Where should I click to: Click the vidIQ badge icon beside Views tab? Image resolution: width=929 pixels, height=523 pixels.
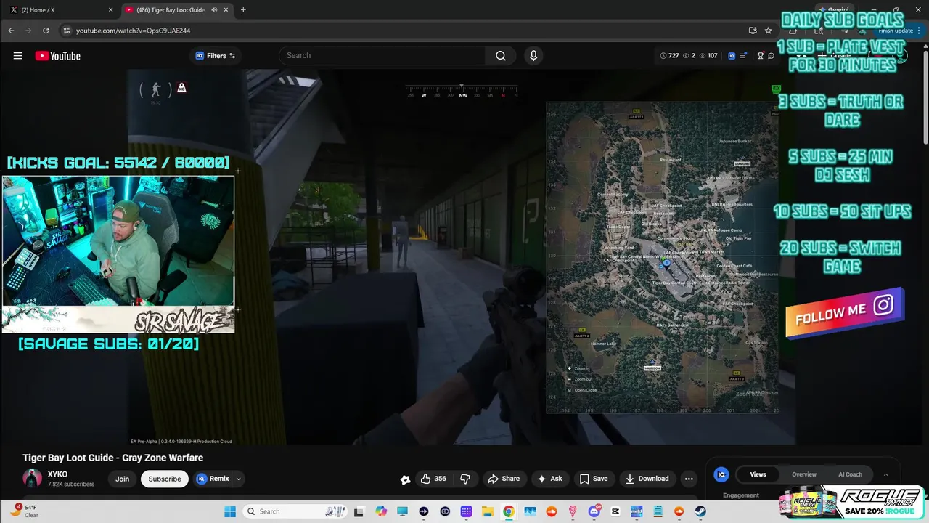pyautogui.click(x=721, y=474)
